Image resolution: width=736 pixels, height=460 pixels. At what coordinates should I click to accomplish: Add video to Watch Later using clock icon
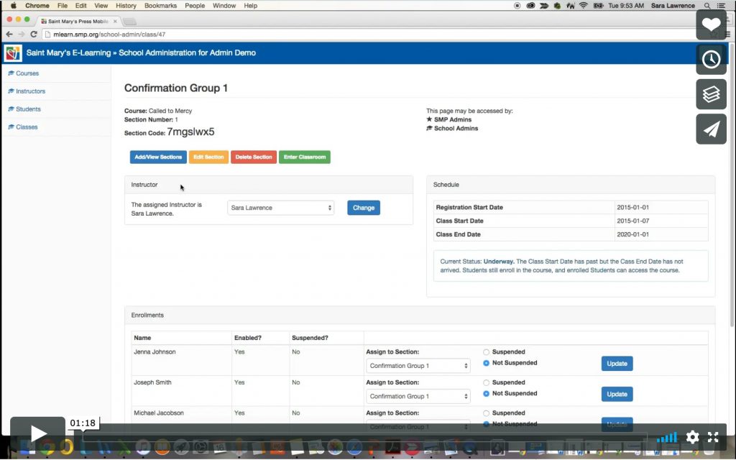711,59
